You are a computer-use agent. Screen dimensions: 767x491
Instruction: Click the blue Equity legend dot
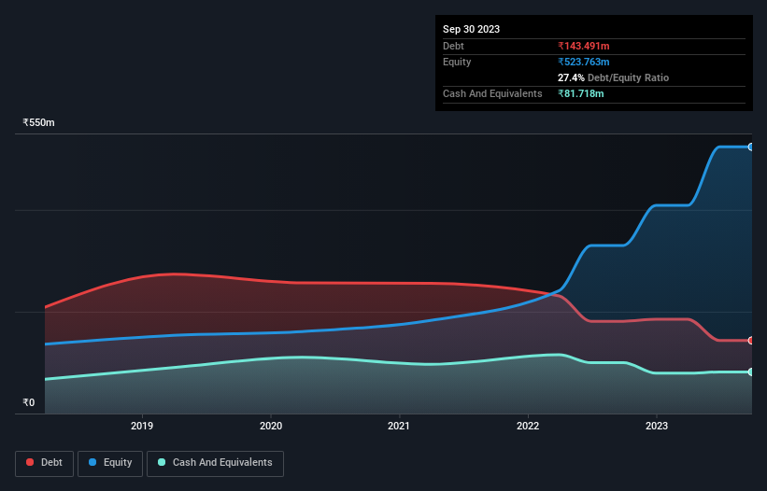coord(92,462)
